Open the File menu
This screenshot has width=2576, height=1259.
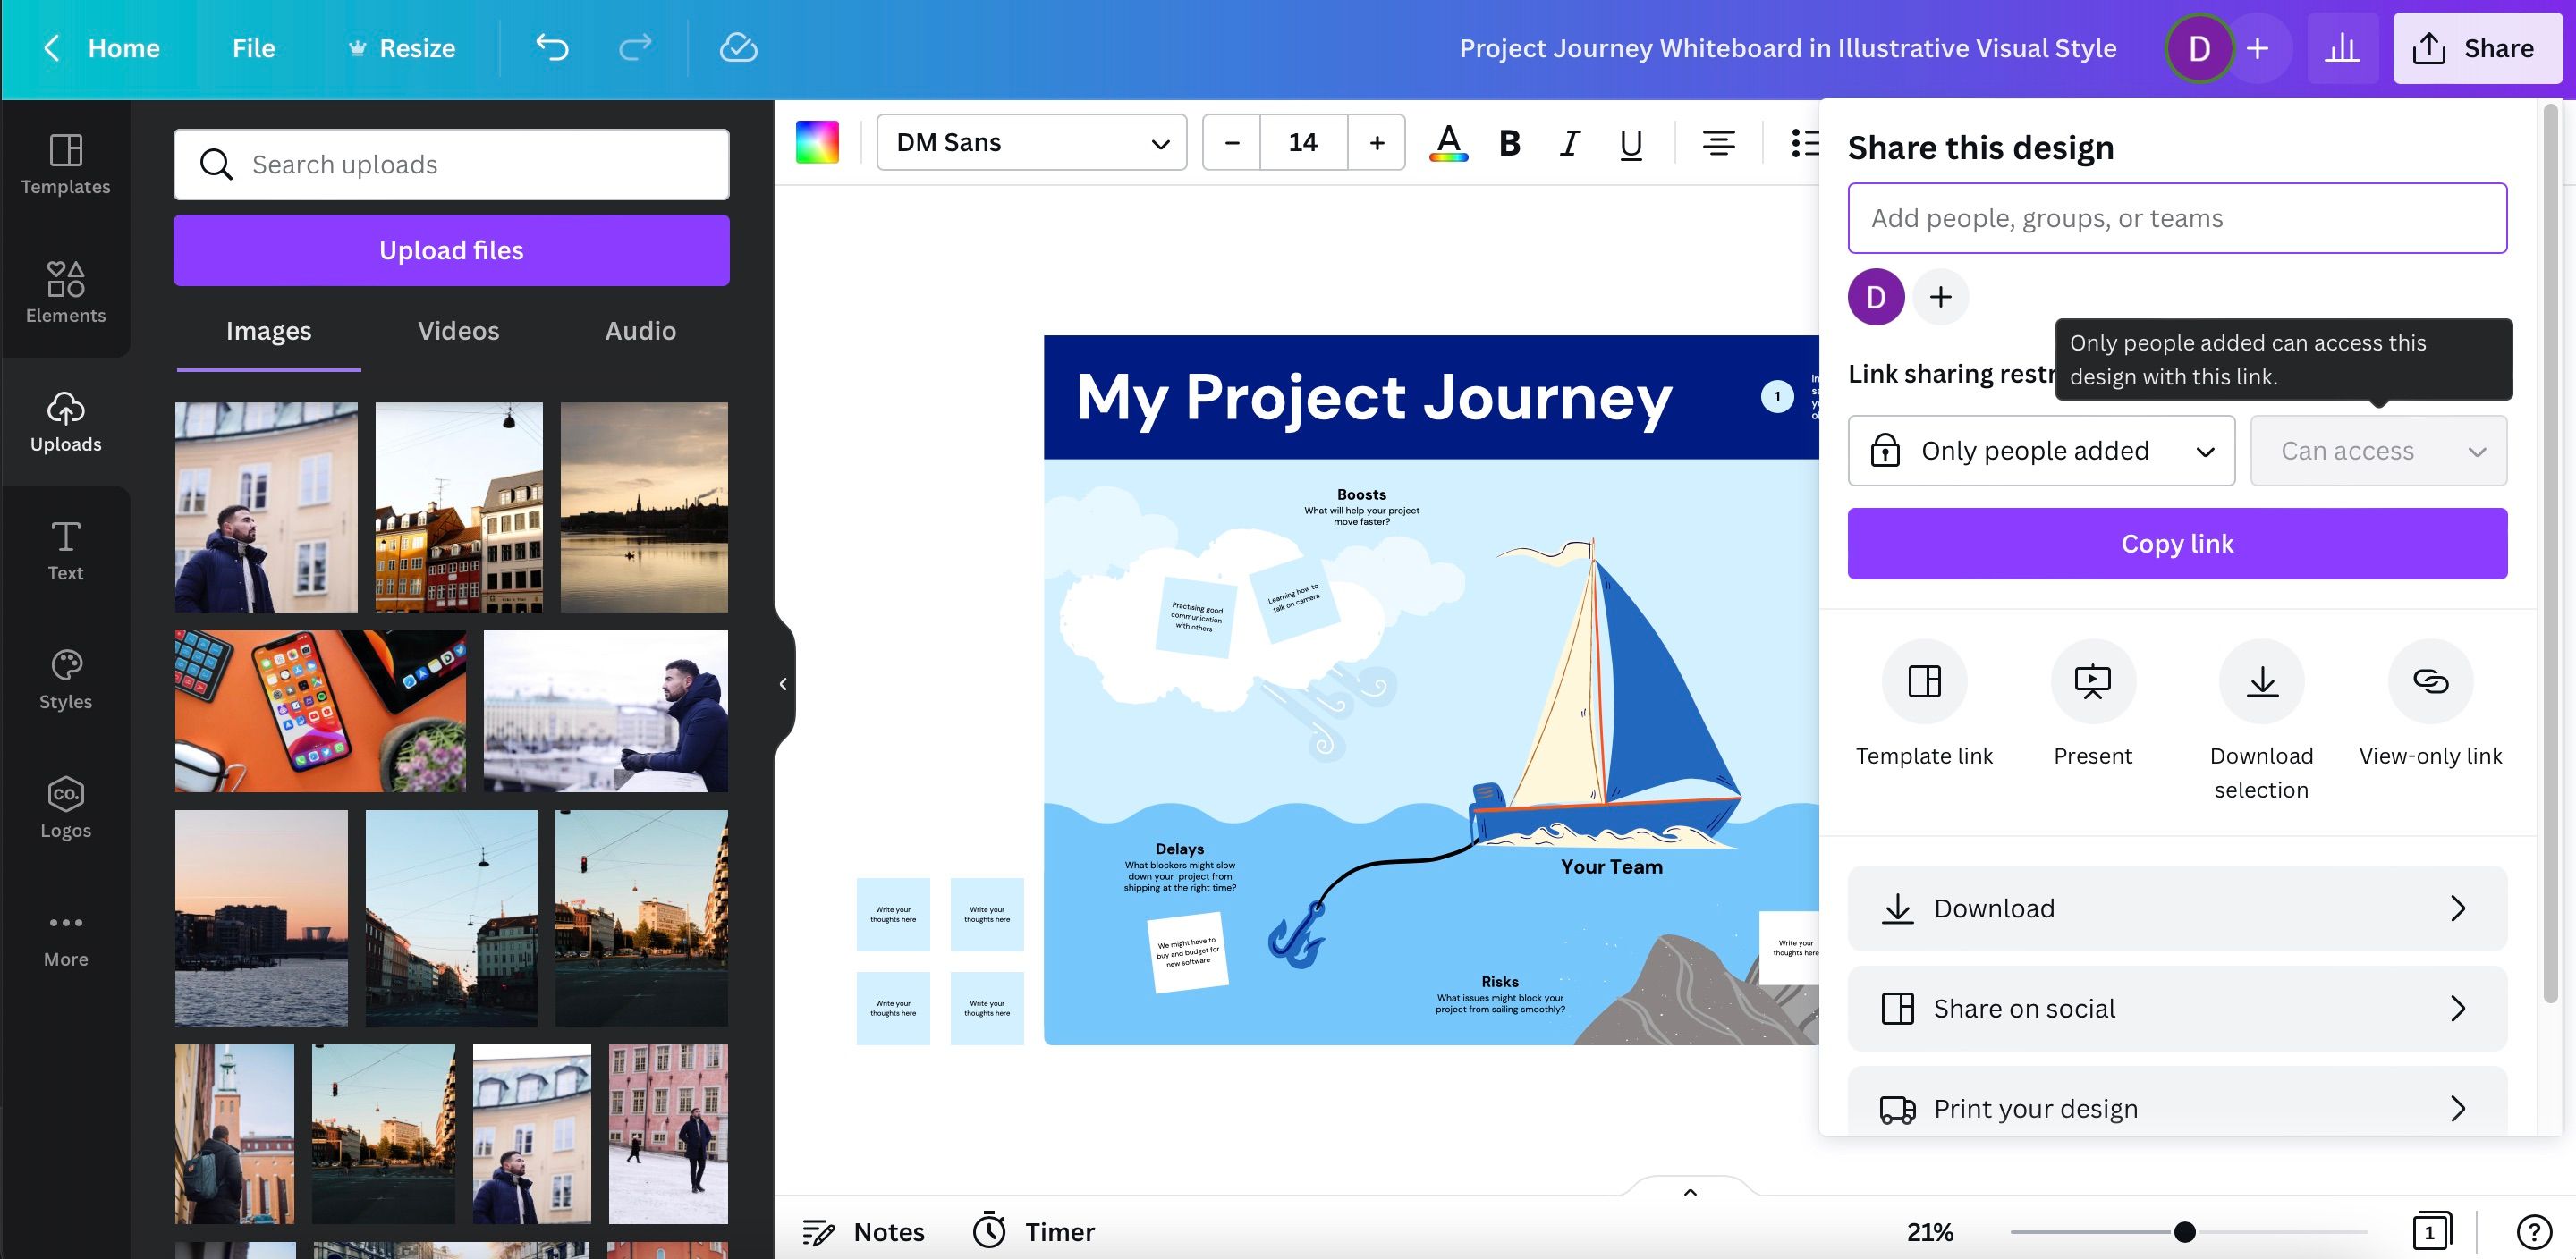[253, 47]
